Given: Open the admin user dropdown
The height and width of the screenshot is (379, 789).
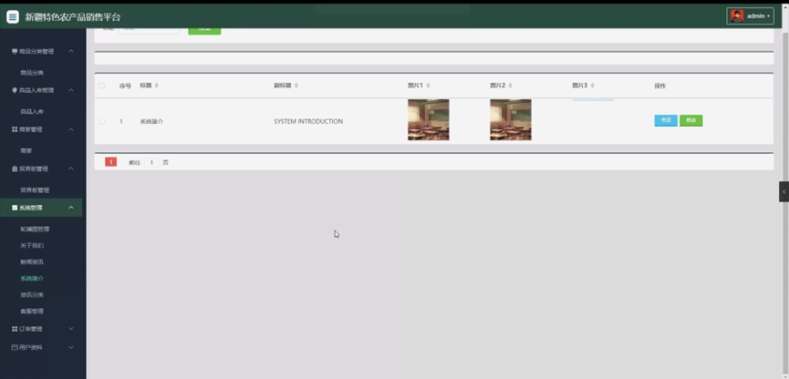Looking at the screenshot, I should (x=751, y=16).
